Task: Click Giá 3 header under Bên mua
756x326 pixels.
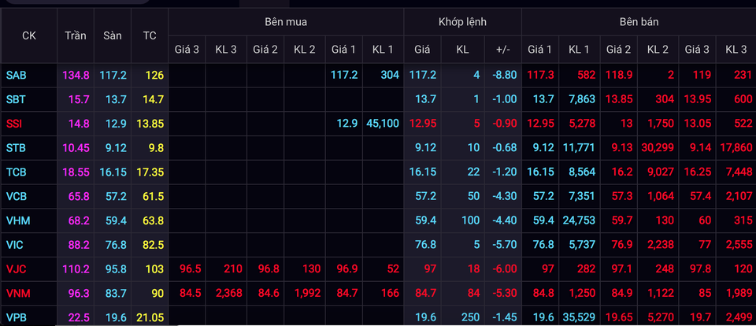Action: click(x=187, y=49)
